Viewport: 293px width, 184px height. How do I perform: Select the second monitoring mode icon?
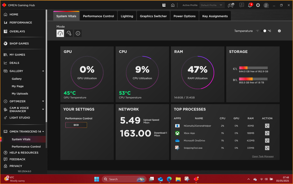69,33
